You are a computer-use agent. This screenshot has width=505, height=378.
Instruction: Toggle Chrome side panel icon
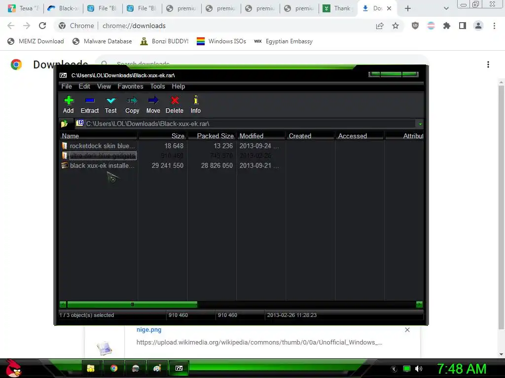point(463,26)
